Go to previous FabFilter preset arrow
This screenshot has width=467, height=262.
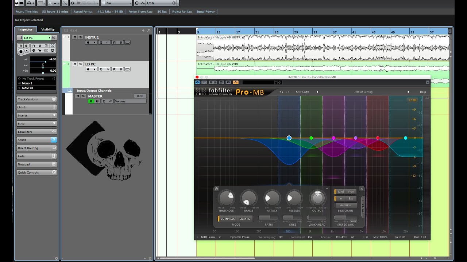pos(317,92)
